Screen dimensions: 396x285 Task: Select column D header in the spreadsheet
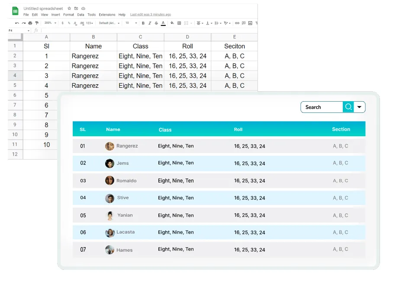[x=187, y=37]
